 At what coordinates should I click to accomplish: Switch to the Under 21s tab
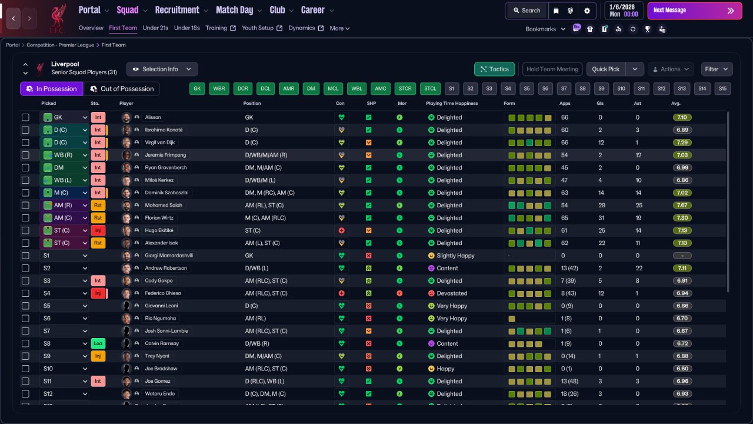[x=155, y=28]
